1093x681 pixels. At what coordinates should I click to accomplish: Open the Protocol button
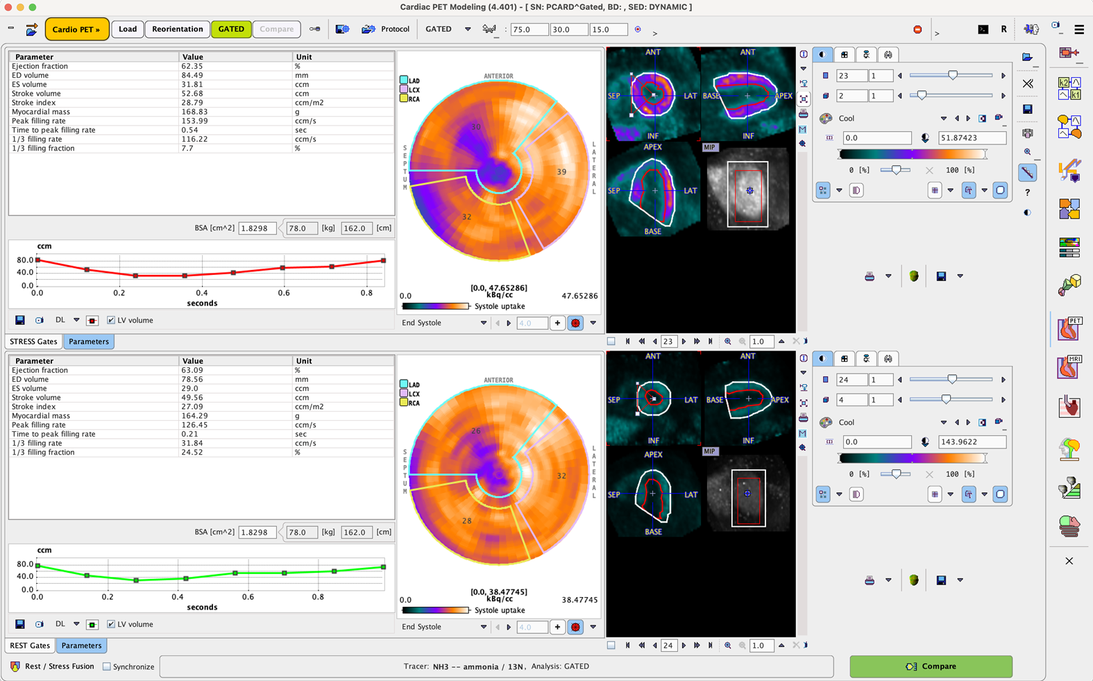click(x=386, y=29)
